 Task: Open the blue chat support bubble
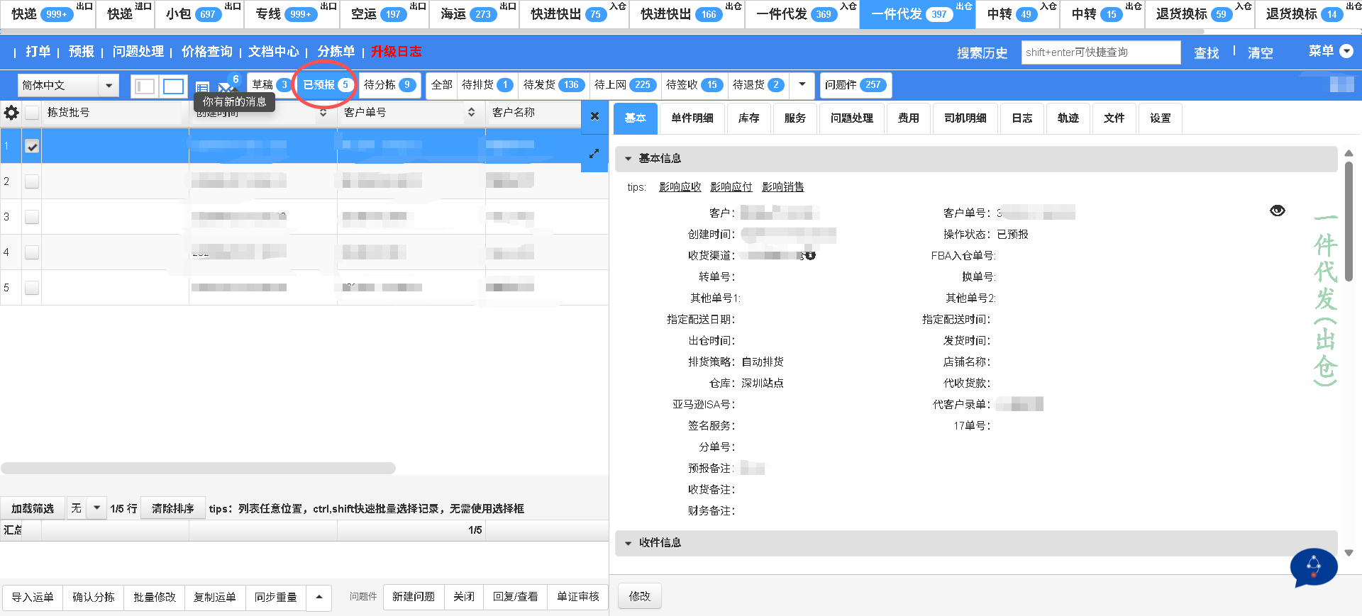pos(1314,567)
